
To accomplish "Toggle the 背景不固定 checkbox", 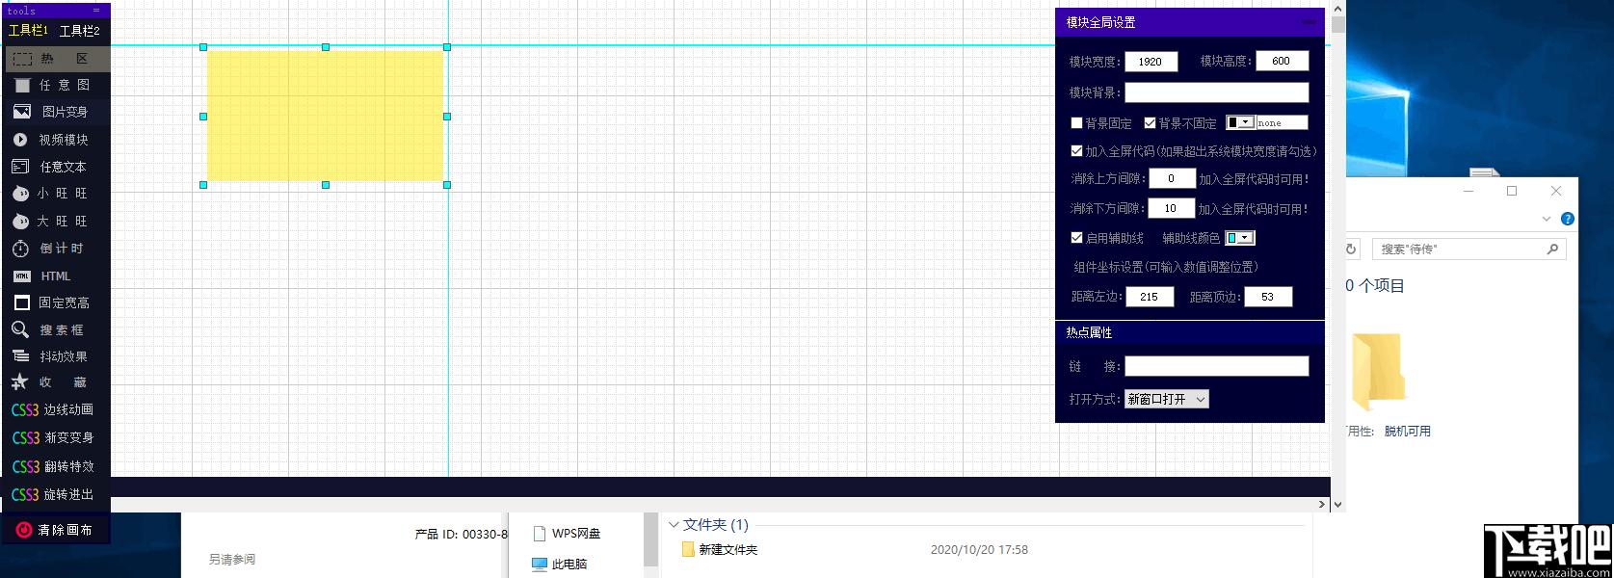I will (x=1150, y=123).
